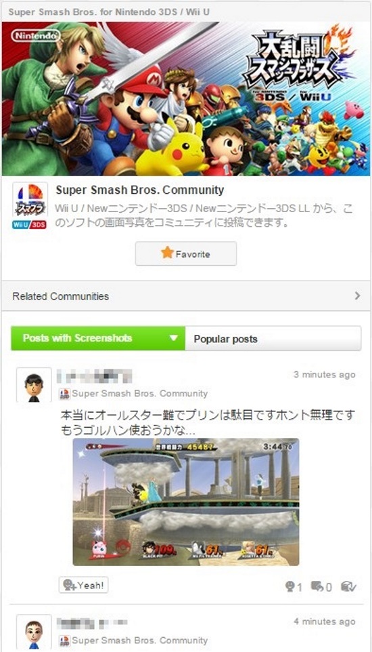Image resolution: width=372 pixels, height=652 pixels.
Task: View the Smash Bros. gameplay screenshot
Action: click(186, 502)
